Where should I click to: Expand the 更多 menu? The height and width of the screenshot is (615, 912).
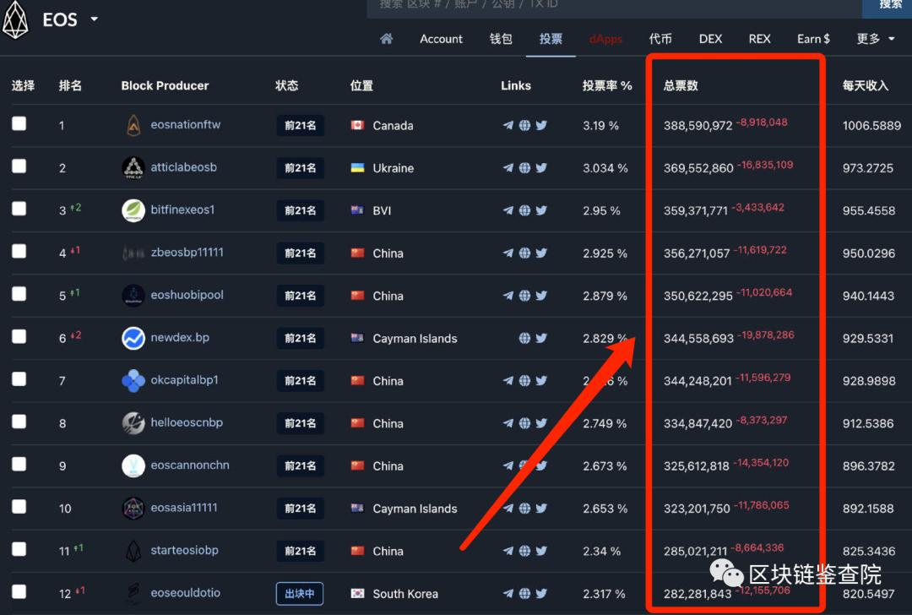tap(876, 39)
